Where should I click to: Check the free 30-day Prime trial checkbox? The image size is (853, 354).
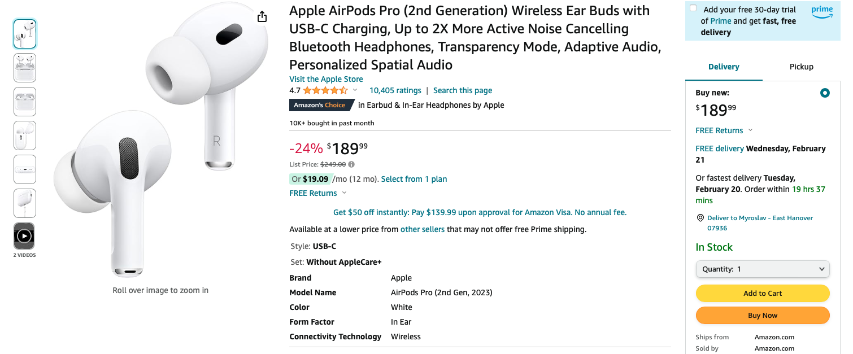point(693,8)
